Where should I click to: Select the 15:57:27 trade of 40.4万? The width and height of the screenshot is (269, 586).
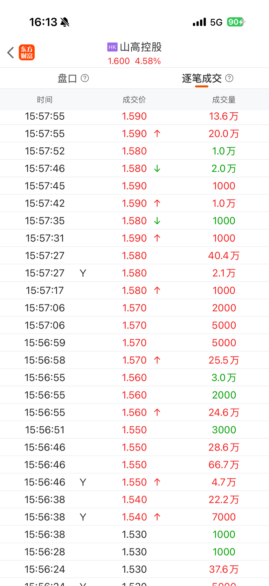134,255
